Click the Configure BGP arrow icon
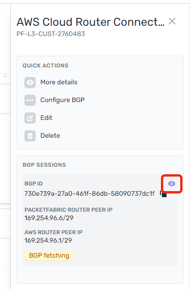This screenshot has height=289, width=190. click(x=30, y=100)
